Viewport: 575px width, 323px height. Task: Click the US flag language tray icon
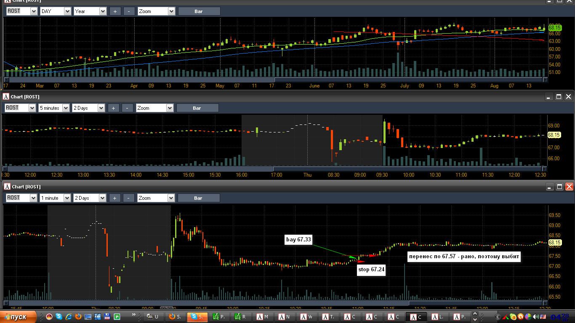pos(543,317)
